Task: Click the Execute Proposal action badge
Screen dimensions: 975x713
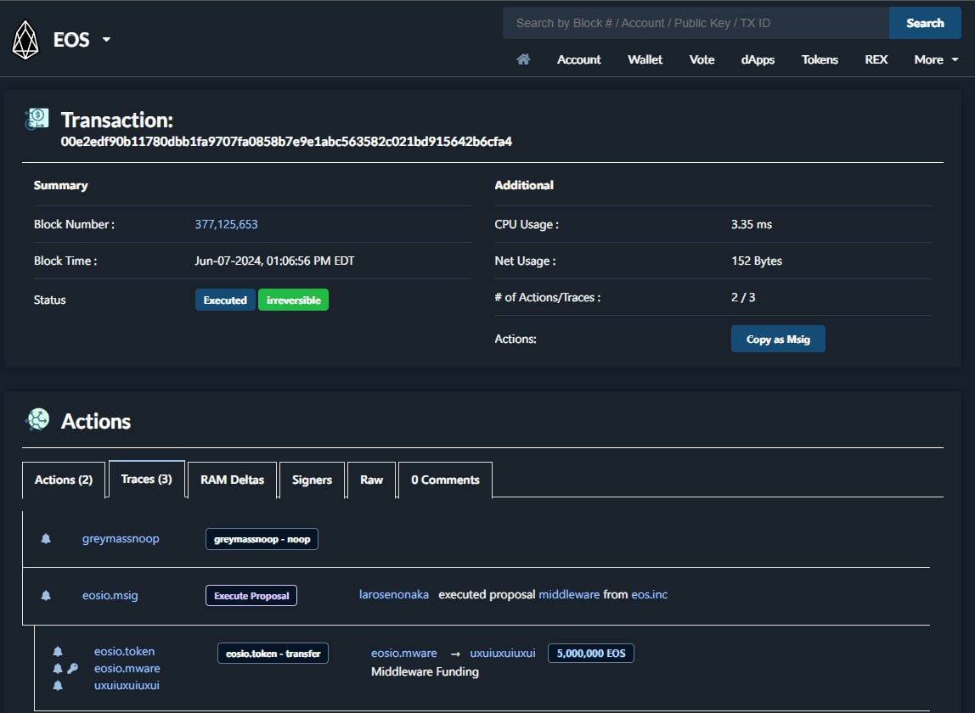Action: click(x=251, y=596)
